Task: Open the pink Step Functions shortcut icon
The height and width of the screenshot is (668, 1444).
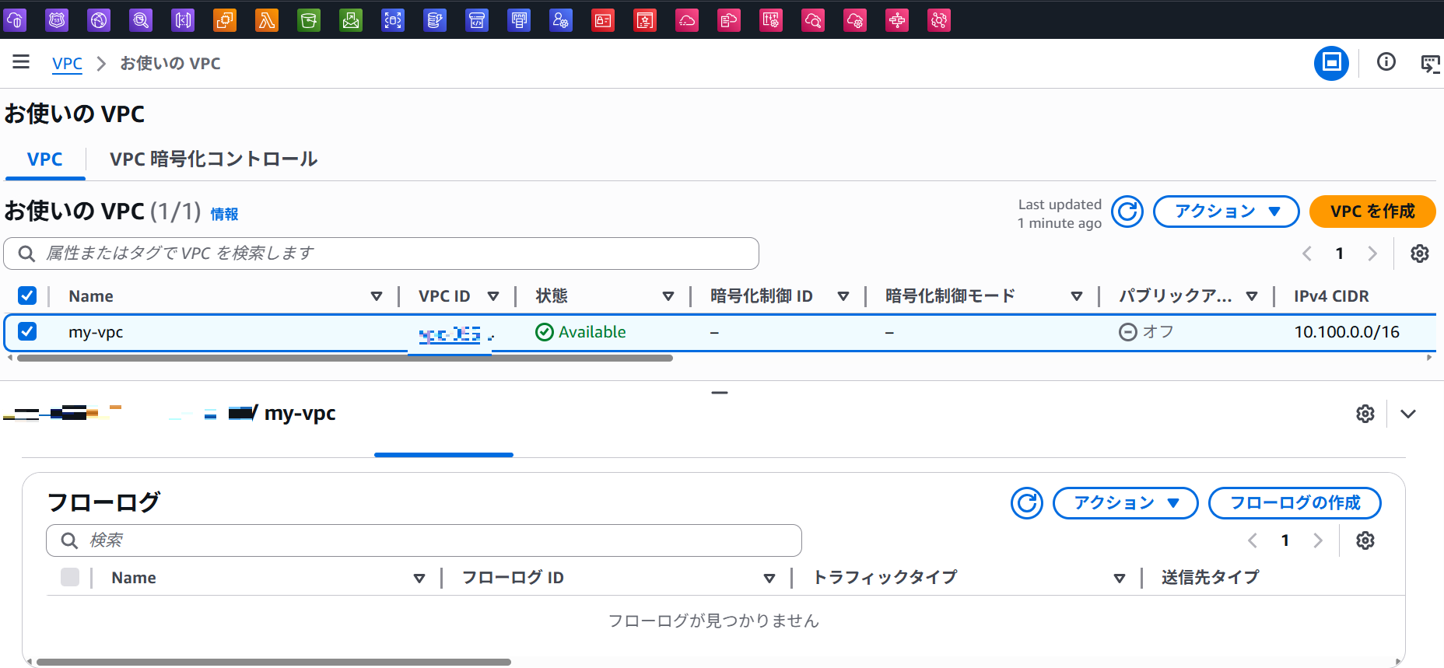Action: click(897, 20)
